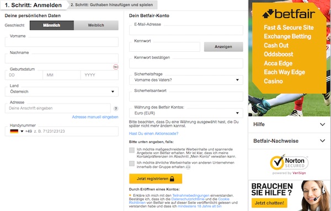Click the Anzeigen password button
Image resolution: width=331 pixels, height=211 pixels.
(223, 47)
